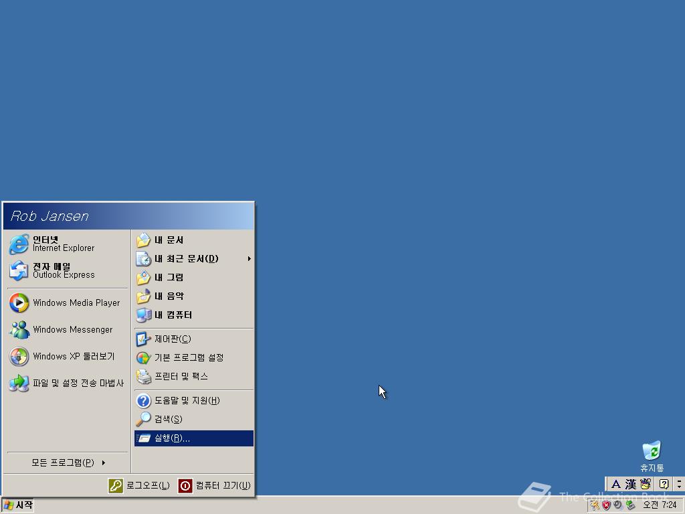Click the 오전 7:24 clock
The width and height of the screenshot is (685, 514).
(660, 505)
